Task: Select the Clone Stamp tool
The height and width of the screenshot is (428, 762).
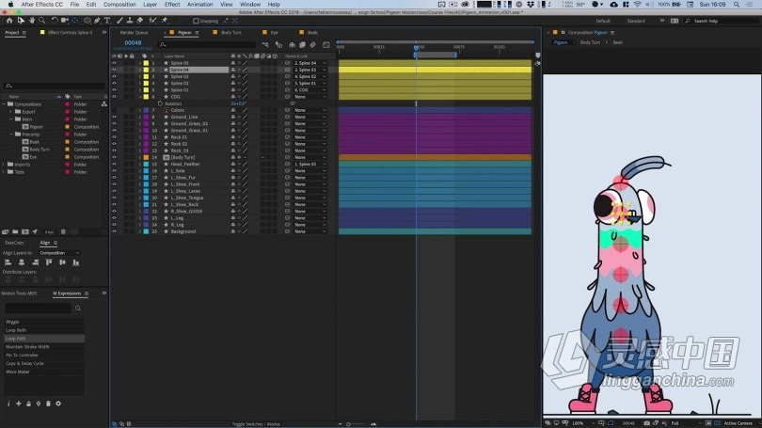Action: tap(130, 21)
